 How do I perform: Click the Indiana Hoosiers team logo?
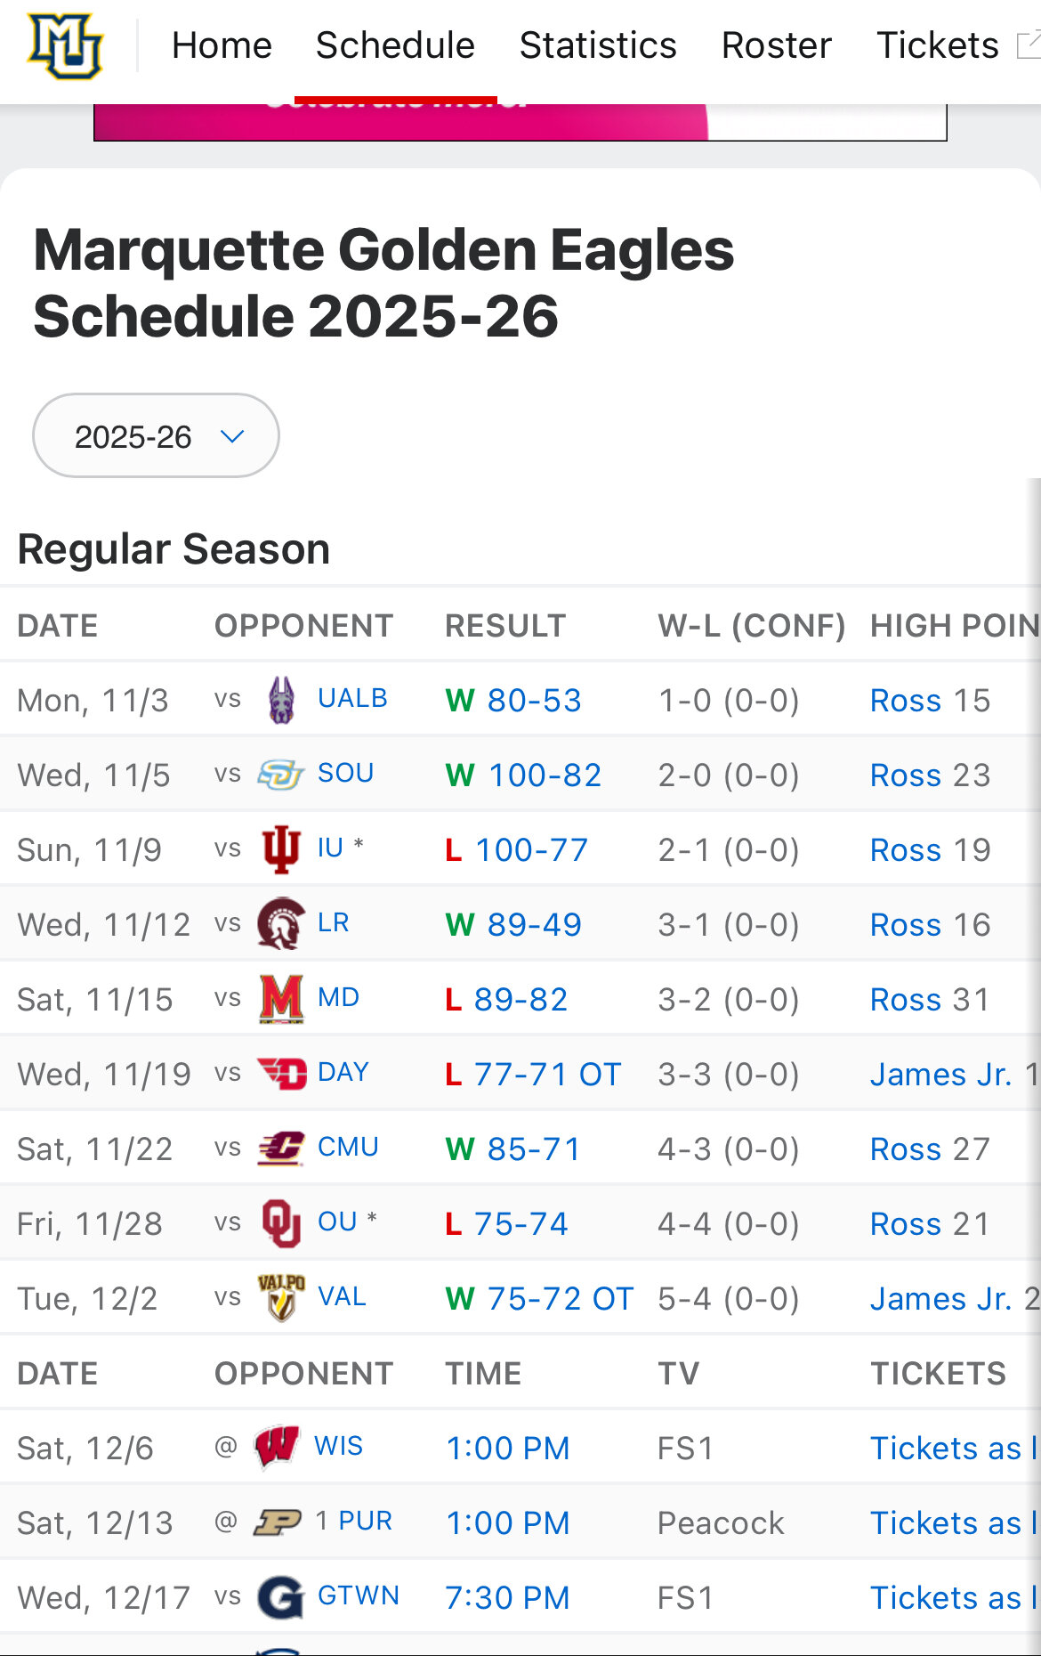pos(280,849)
